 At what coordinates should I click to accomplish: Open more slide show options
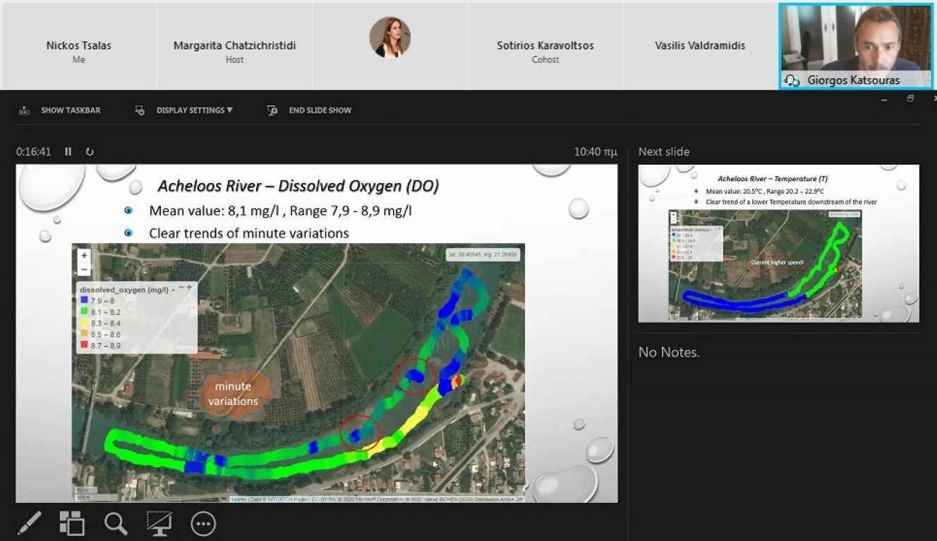[x=203, y=523]
